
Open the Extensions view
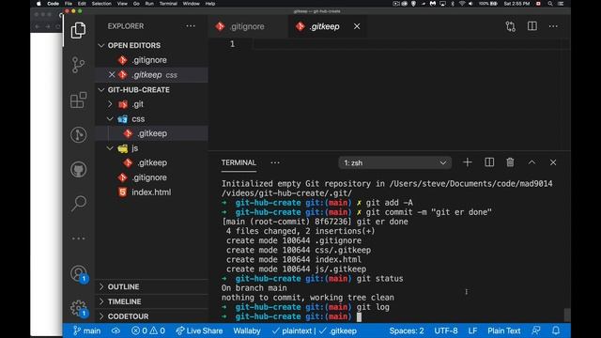[x=78, y=100]
